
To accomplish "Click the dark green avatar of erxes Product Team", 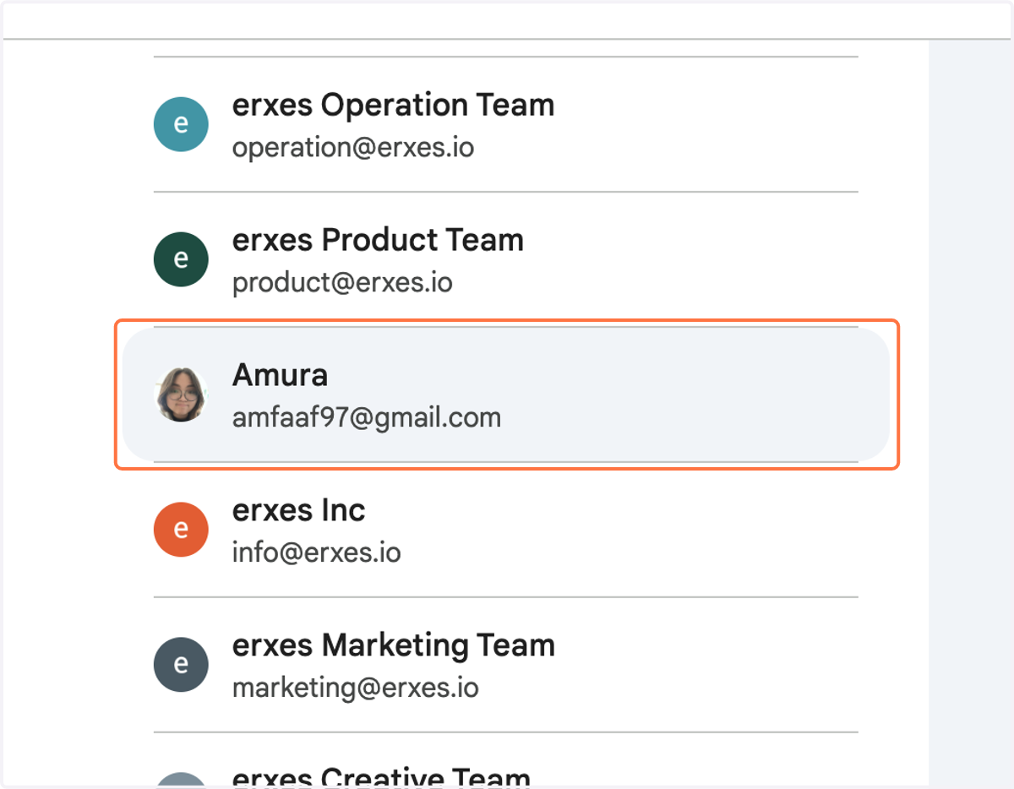I will click(x=181, y=259).
